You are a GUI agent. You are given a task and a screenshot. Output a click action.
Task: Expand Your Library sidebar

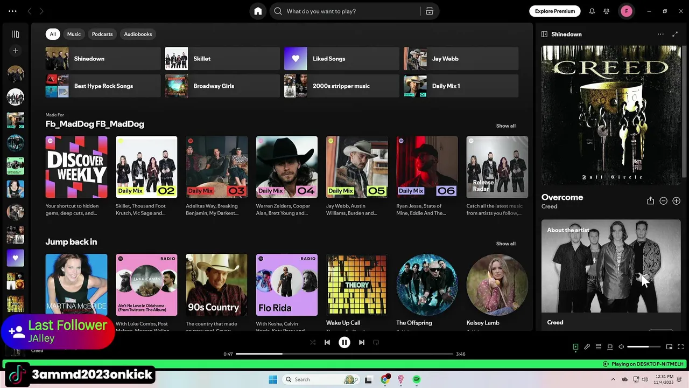[x=15, y=34]
